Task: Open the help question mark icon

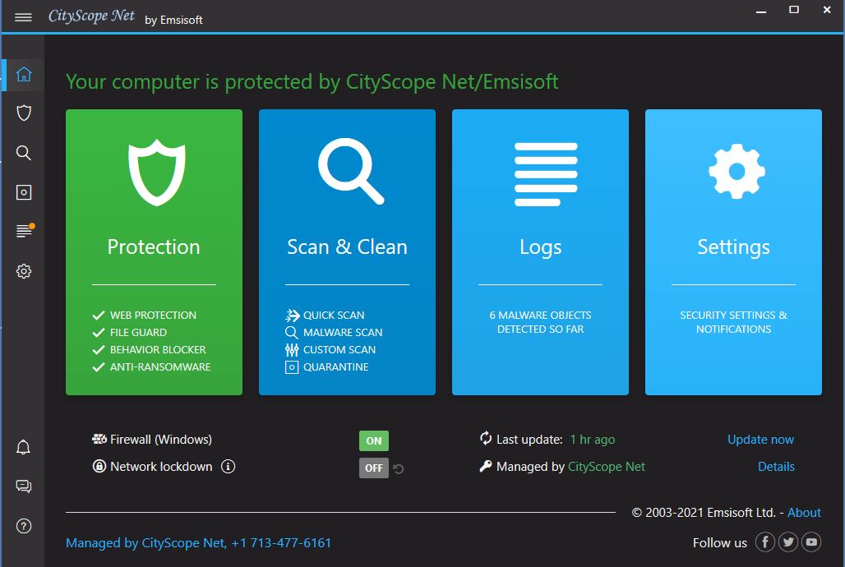Action: (x=24, y=526)
